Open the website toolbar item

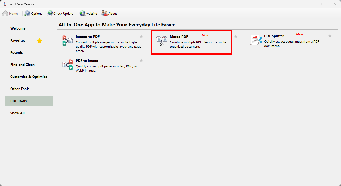point(88,13)
